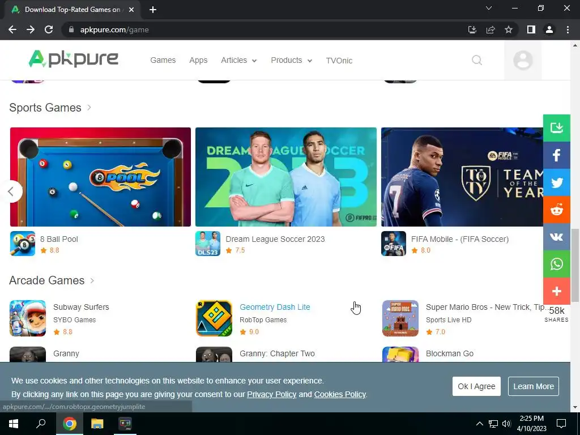The width and height of the screenshot is (580, 435).
Task: Click the Learn More button
Action: point(534,386)
